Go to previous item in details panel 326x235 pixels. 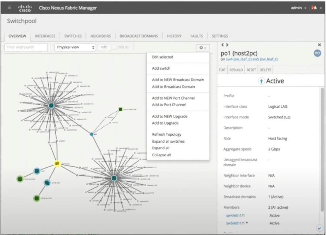(222, 45)
